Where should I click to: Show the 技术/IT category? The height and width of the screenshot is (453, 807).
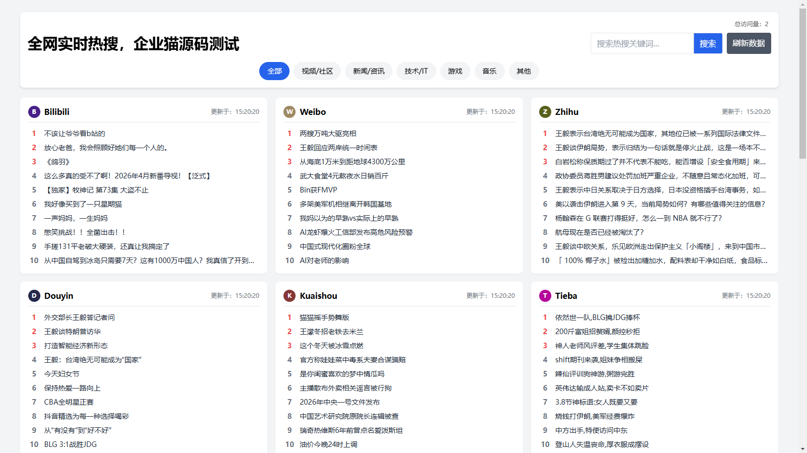pyautogui.click(x=416, y=71)
